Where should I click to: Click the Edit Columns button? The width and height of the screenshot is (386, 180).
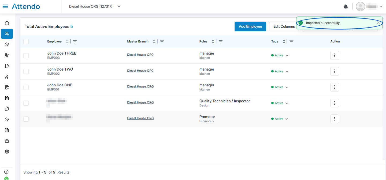[284, 26]
